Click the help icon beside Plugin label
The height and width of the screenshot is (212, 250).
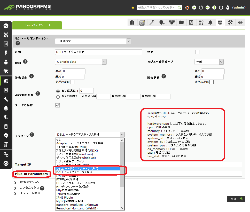coord(32,135)
